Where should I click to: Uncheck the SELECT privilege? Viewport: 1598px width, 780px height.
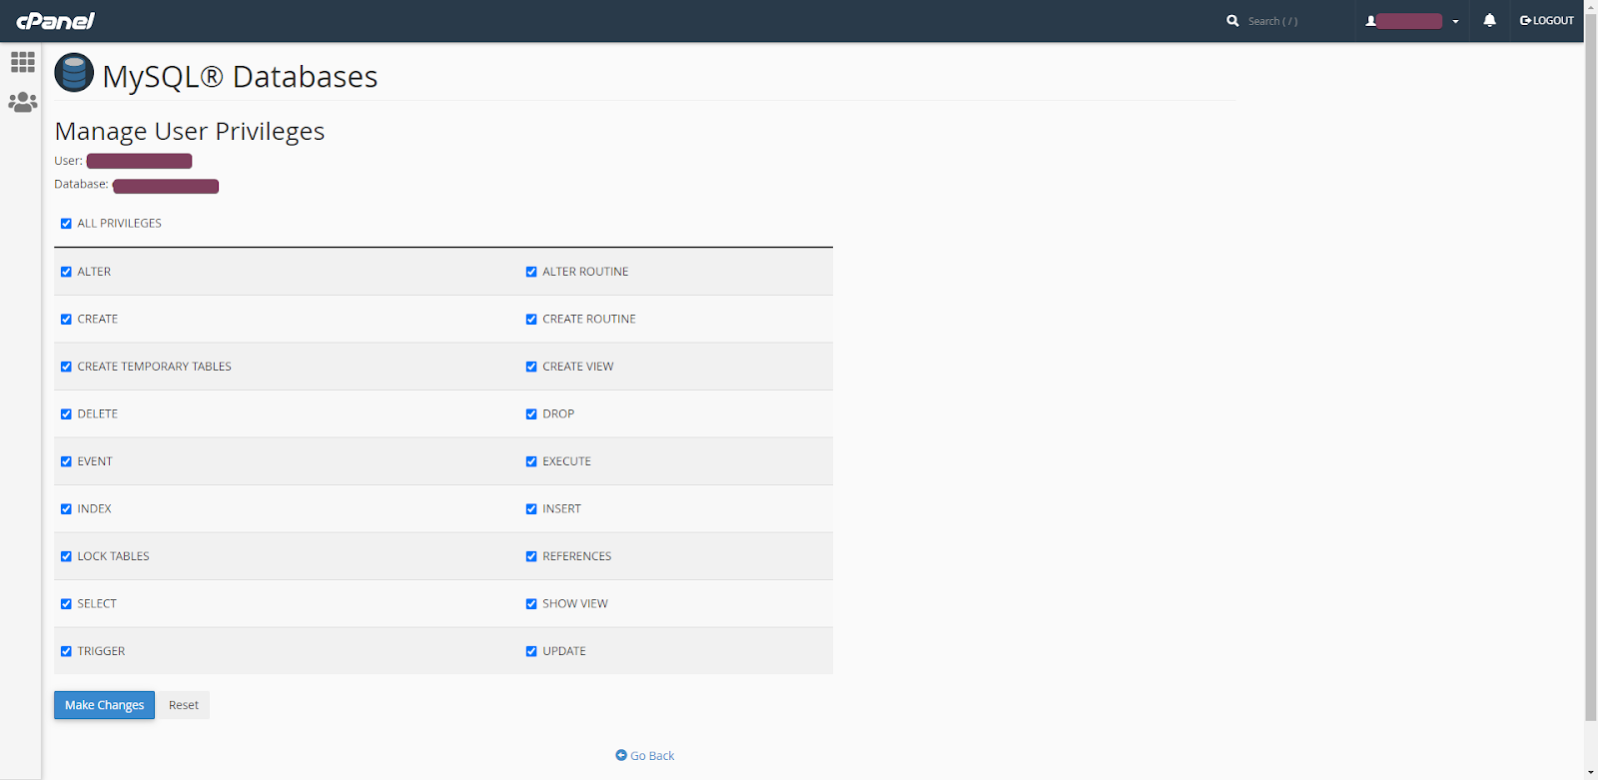[66, 604]
